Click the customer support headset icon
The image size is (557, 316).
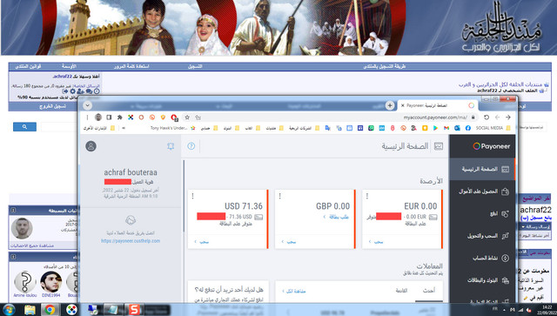(x=131, y=220)
